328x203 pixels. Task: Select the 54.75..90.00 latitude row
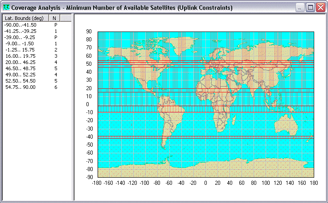[20, 88]
